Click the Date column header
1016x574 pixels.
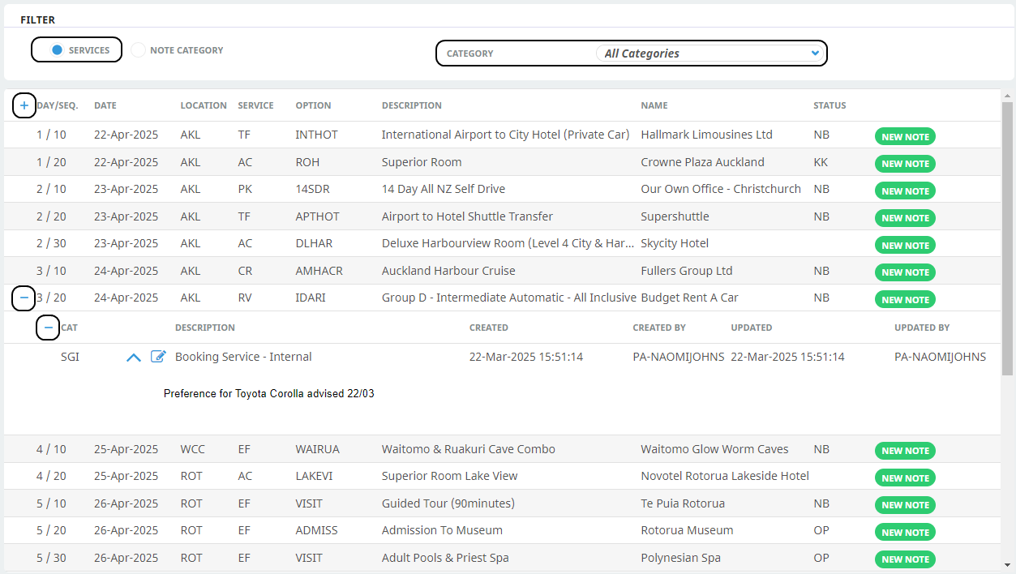pos(105,105)
